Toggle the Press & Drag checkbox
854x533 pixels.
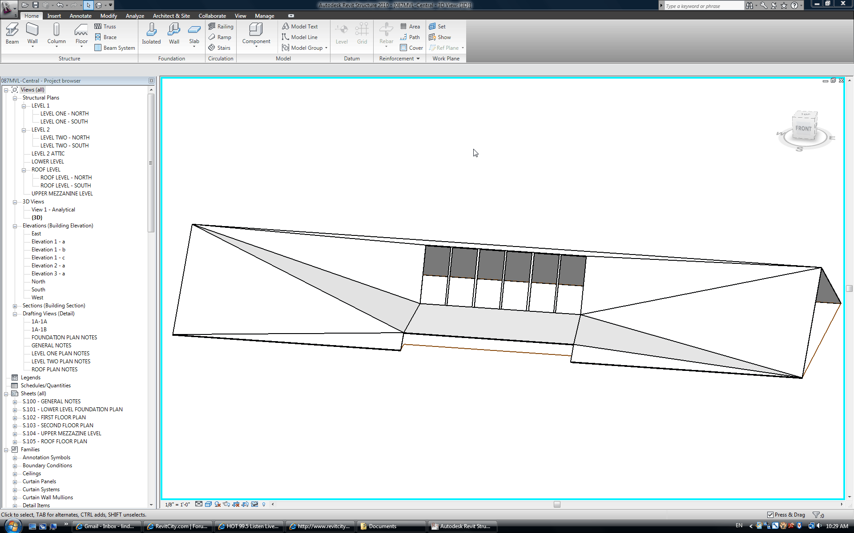[770, 515]
